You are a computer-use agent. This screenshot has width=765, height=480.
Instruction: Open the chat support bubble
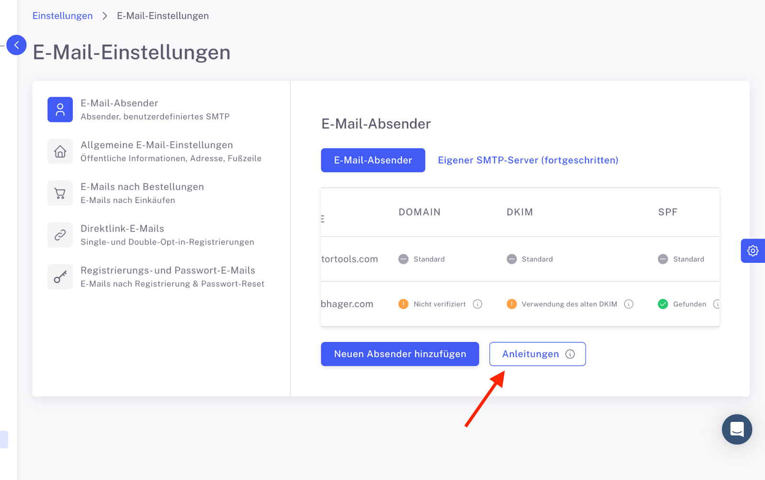tap(737, 429)
